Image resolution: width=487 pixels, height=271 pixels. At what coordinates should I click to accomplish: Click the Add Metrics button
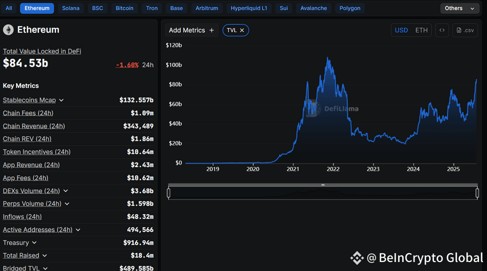[x=192, y=30]
